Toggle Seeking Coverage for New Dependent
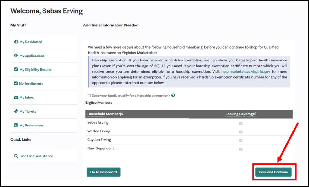The image size is (309, 187). 241,149
